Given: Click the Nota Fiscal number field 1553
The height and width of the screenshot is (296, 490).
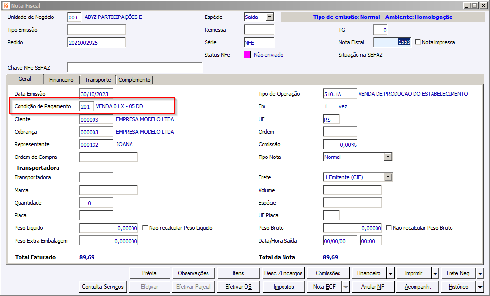Looking at the screenshot, I should (392, 42).
